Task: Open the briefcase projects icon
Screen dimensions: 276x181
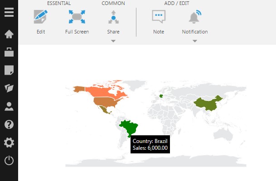Action: tap(9, 52)
